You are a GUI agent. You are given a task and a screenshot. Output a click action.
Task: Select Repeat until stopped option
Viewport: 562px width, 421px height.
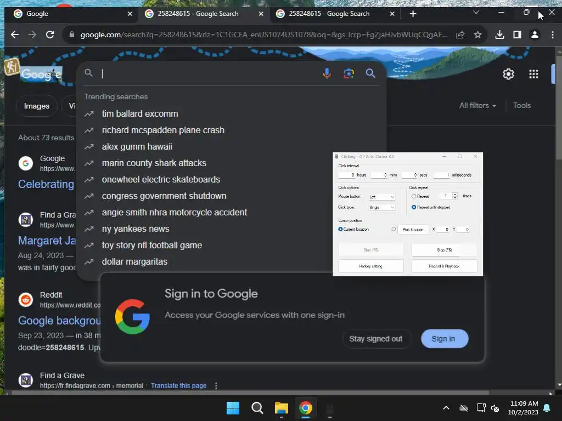[414, 207]
